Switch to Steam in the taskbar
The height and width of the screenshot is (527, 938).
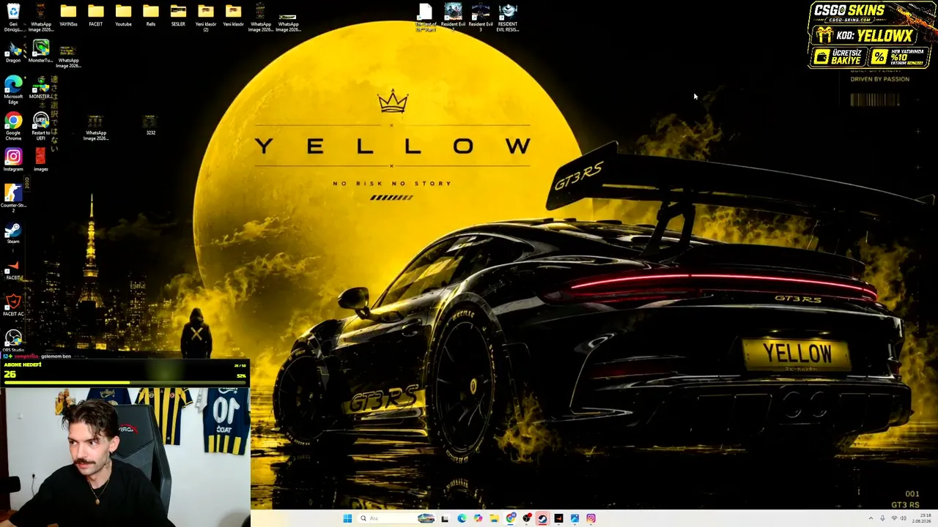click(x=542, y=518)
